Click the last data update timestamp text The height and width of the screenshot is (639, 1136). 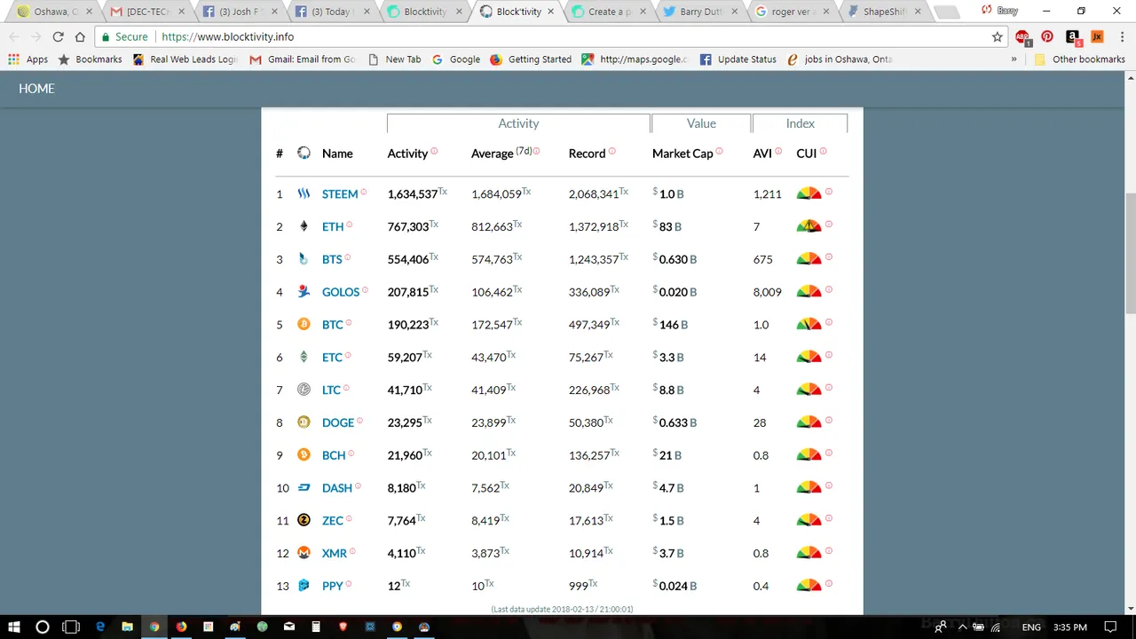(562, 609)
